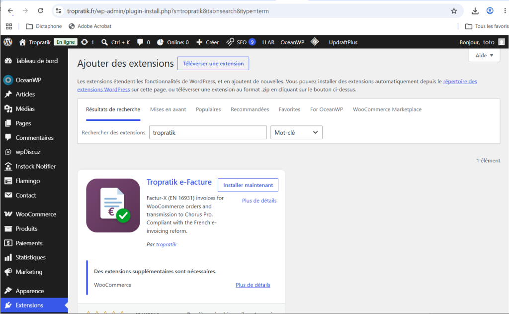Viewport: 509px width, 314px height.
Task: Switch to Favorites tab
Action: (x=289, y=109)
